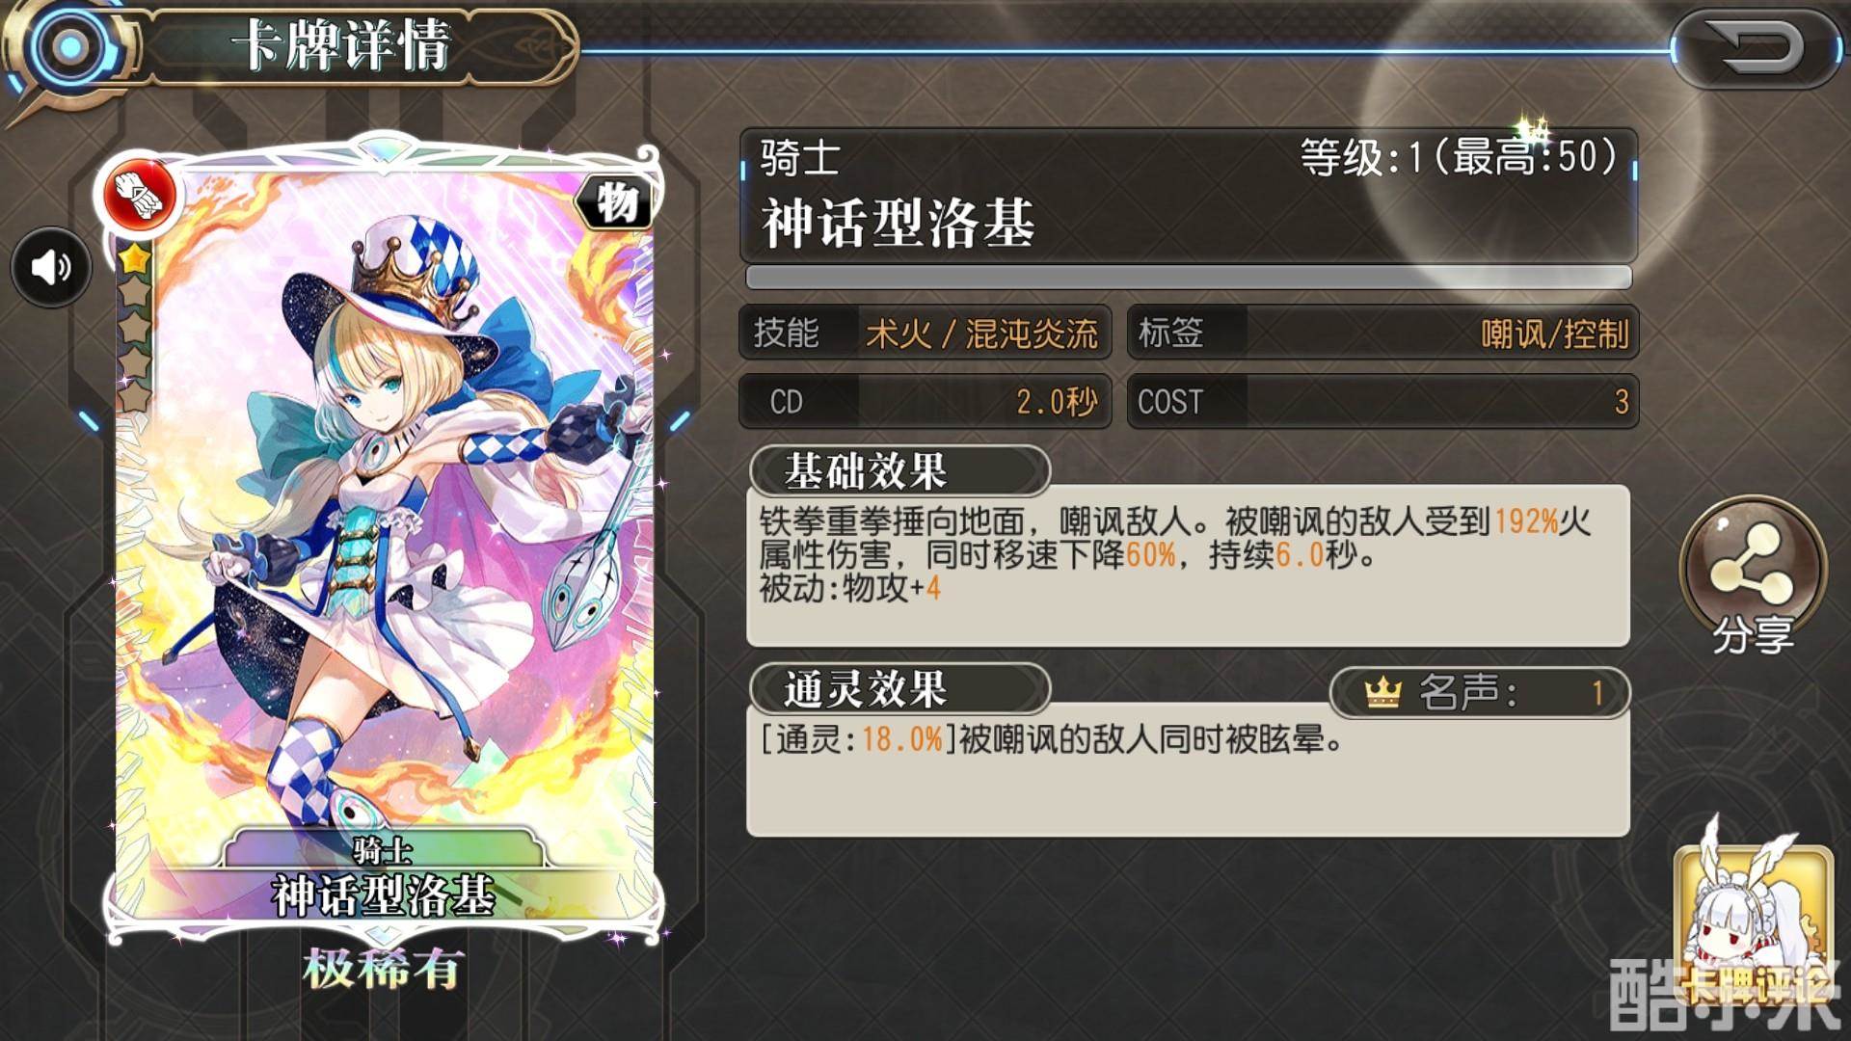Viewport: 1851px width, 1041px height.
Task: Click the 物 physical type badge
Action: coord(616,203)
